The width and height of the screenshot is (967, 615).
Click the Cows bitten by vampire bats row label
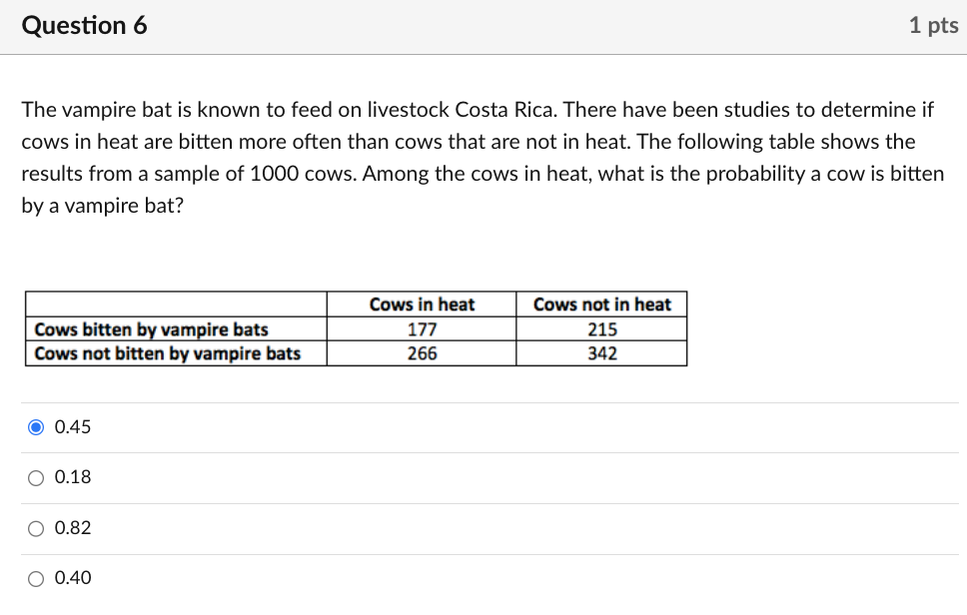point(177,329)
